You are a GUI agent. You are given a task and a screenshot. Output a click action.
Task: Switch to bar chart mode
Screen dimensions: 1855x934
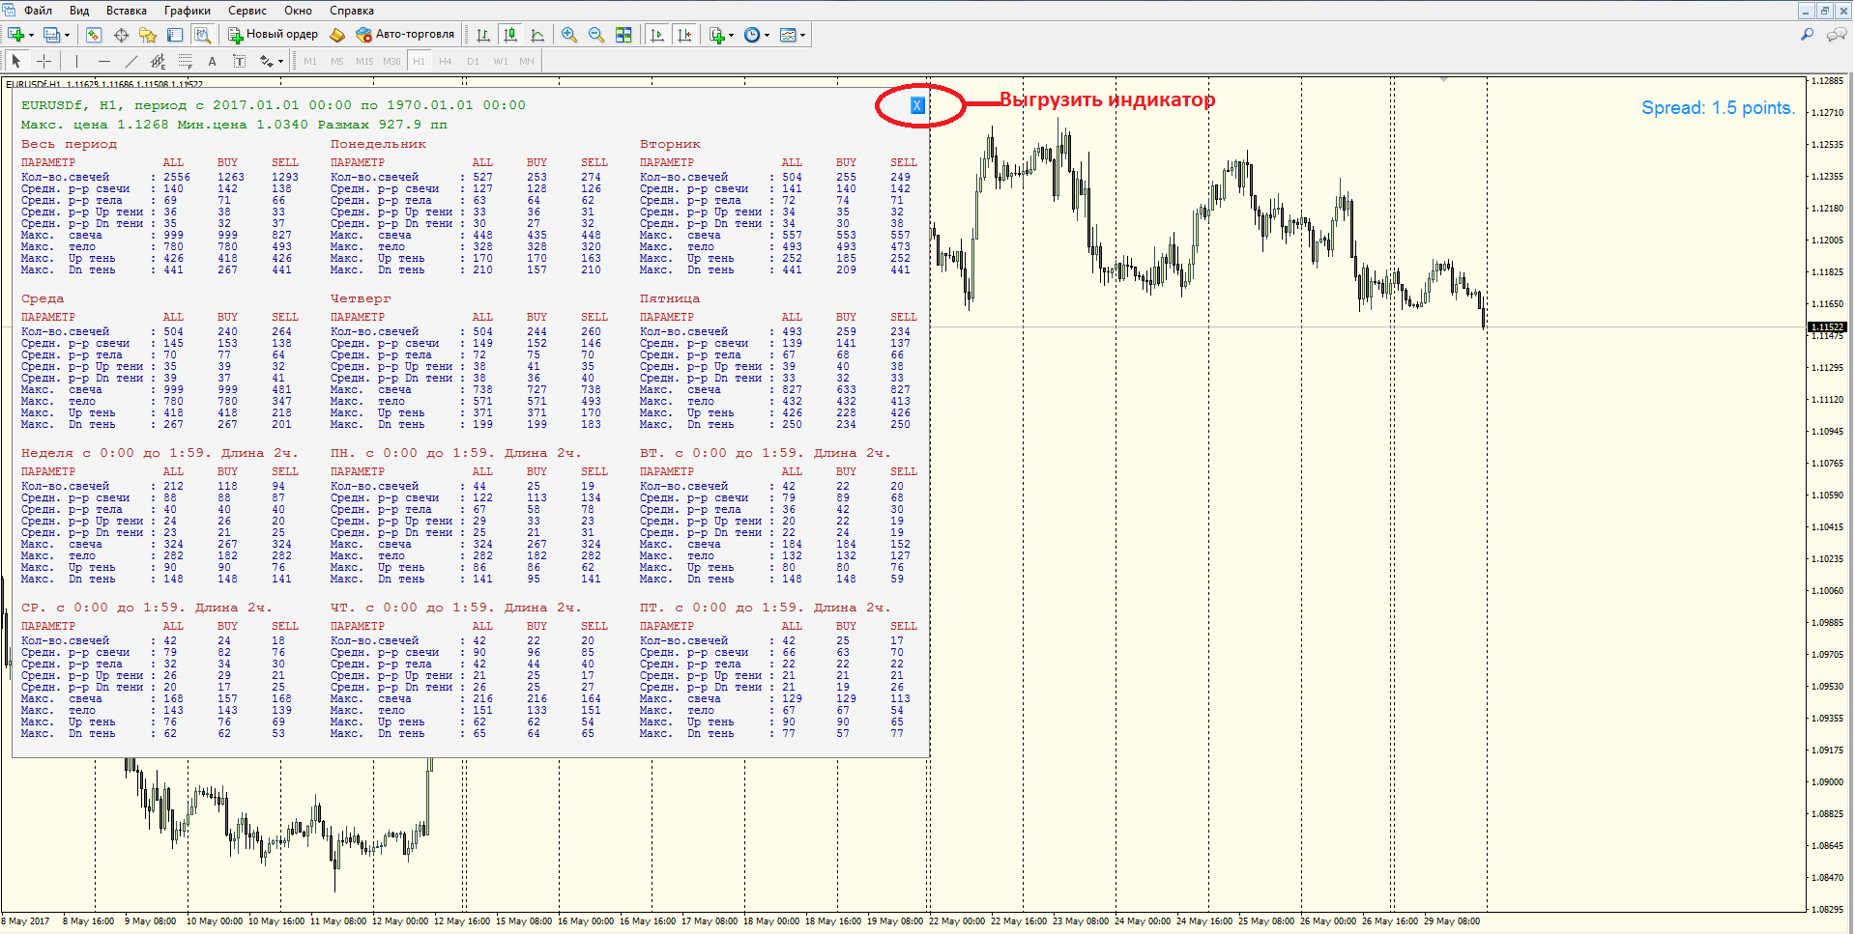tap(483, 35)
